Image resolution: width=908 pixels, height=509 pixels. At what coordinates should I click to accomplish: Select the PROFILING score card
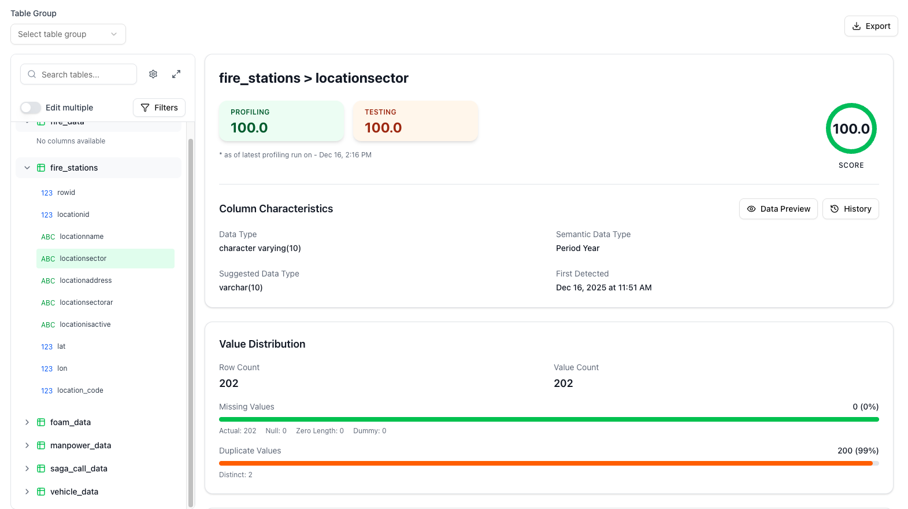pyautogui.click(x=281, y=121)
